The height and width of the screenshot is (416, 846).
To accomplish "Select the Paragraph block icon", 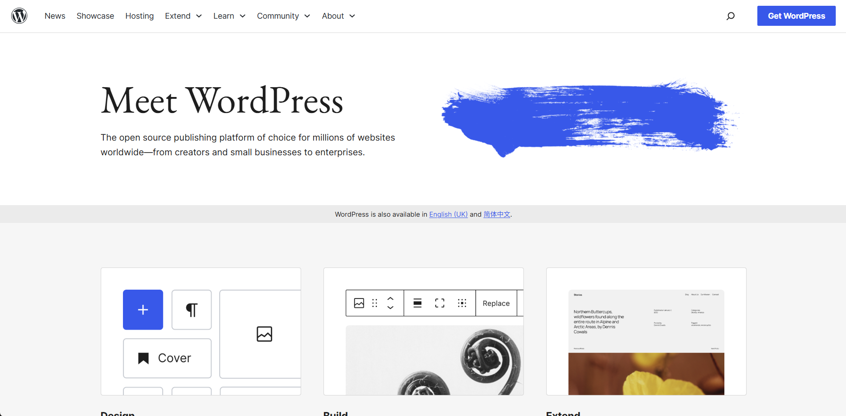I will (192, 310).
